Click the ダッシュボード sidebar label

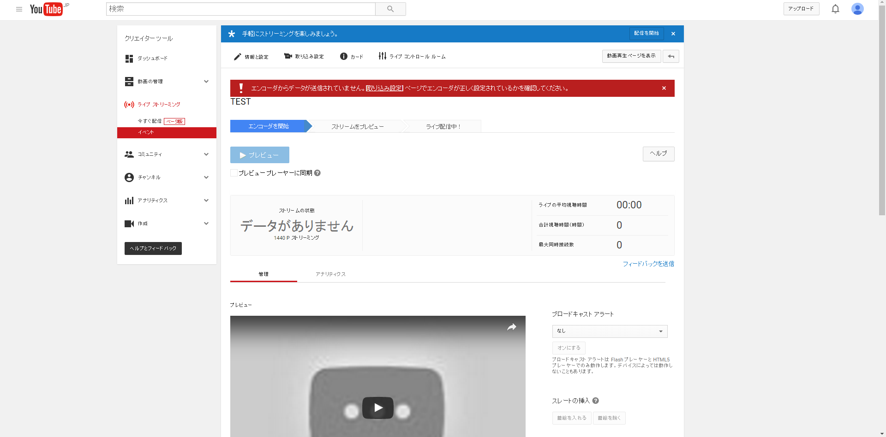click(152, 59)
